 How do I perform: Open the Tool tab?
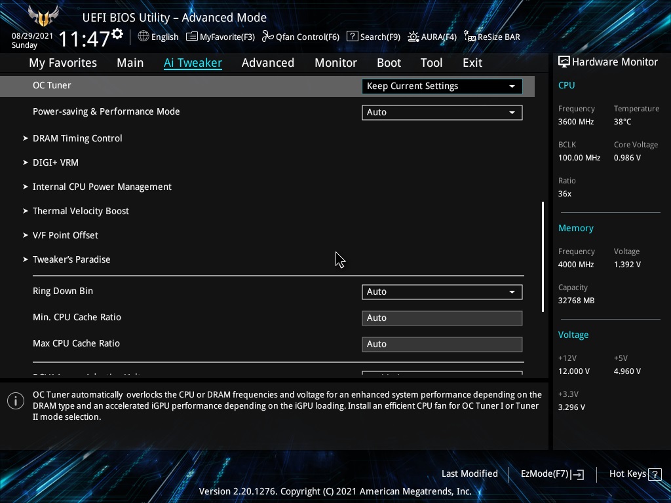(x=431, y=63)
